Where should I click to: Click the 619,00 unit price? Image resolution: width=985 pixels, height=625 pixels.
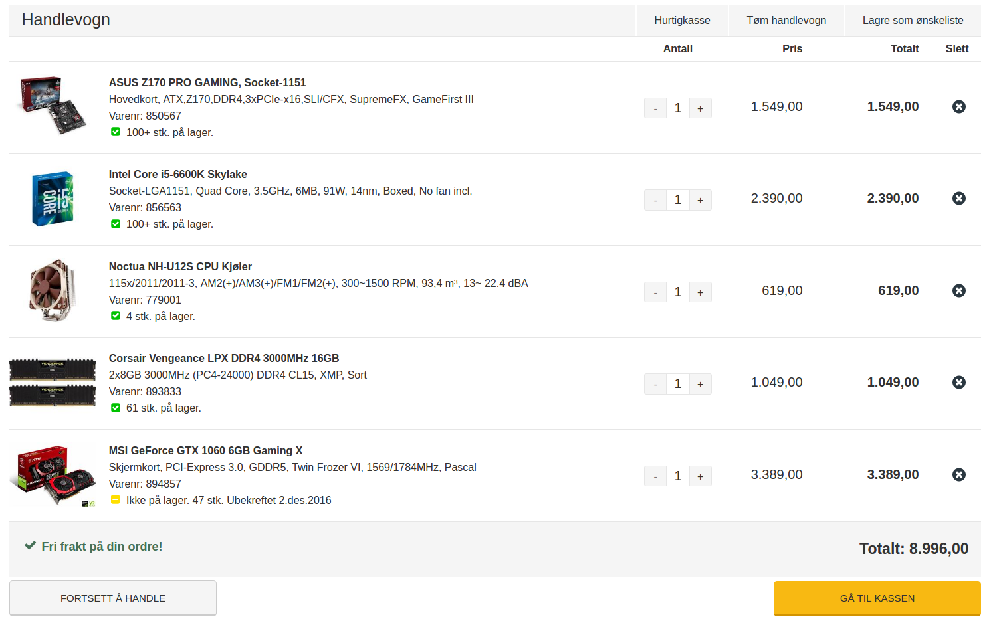[782, 290]
